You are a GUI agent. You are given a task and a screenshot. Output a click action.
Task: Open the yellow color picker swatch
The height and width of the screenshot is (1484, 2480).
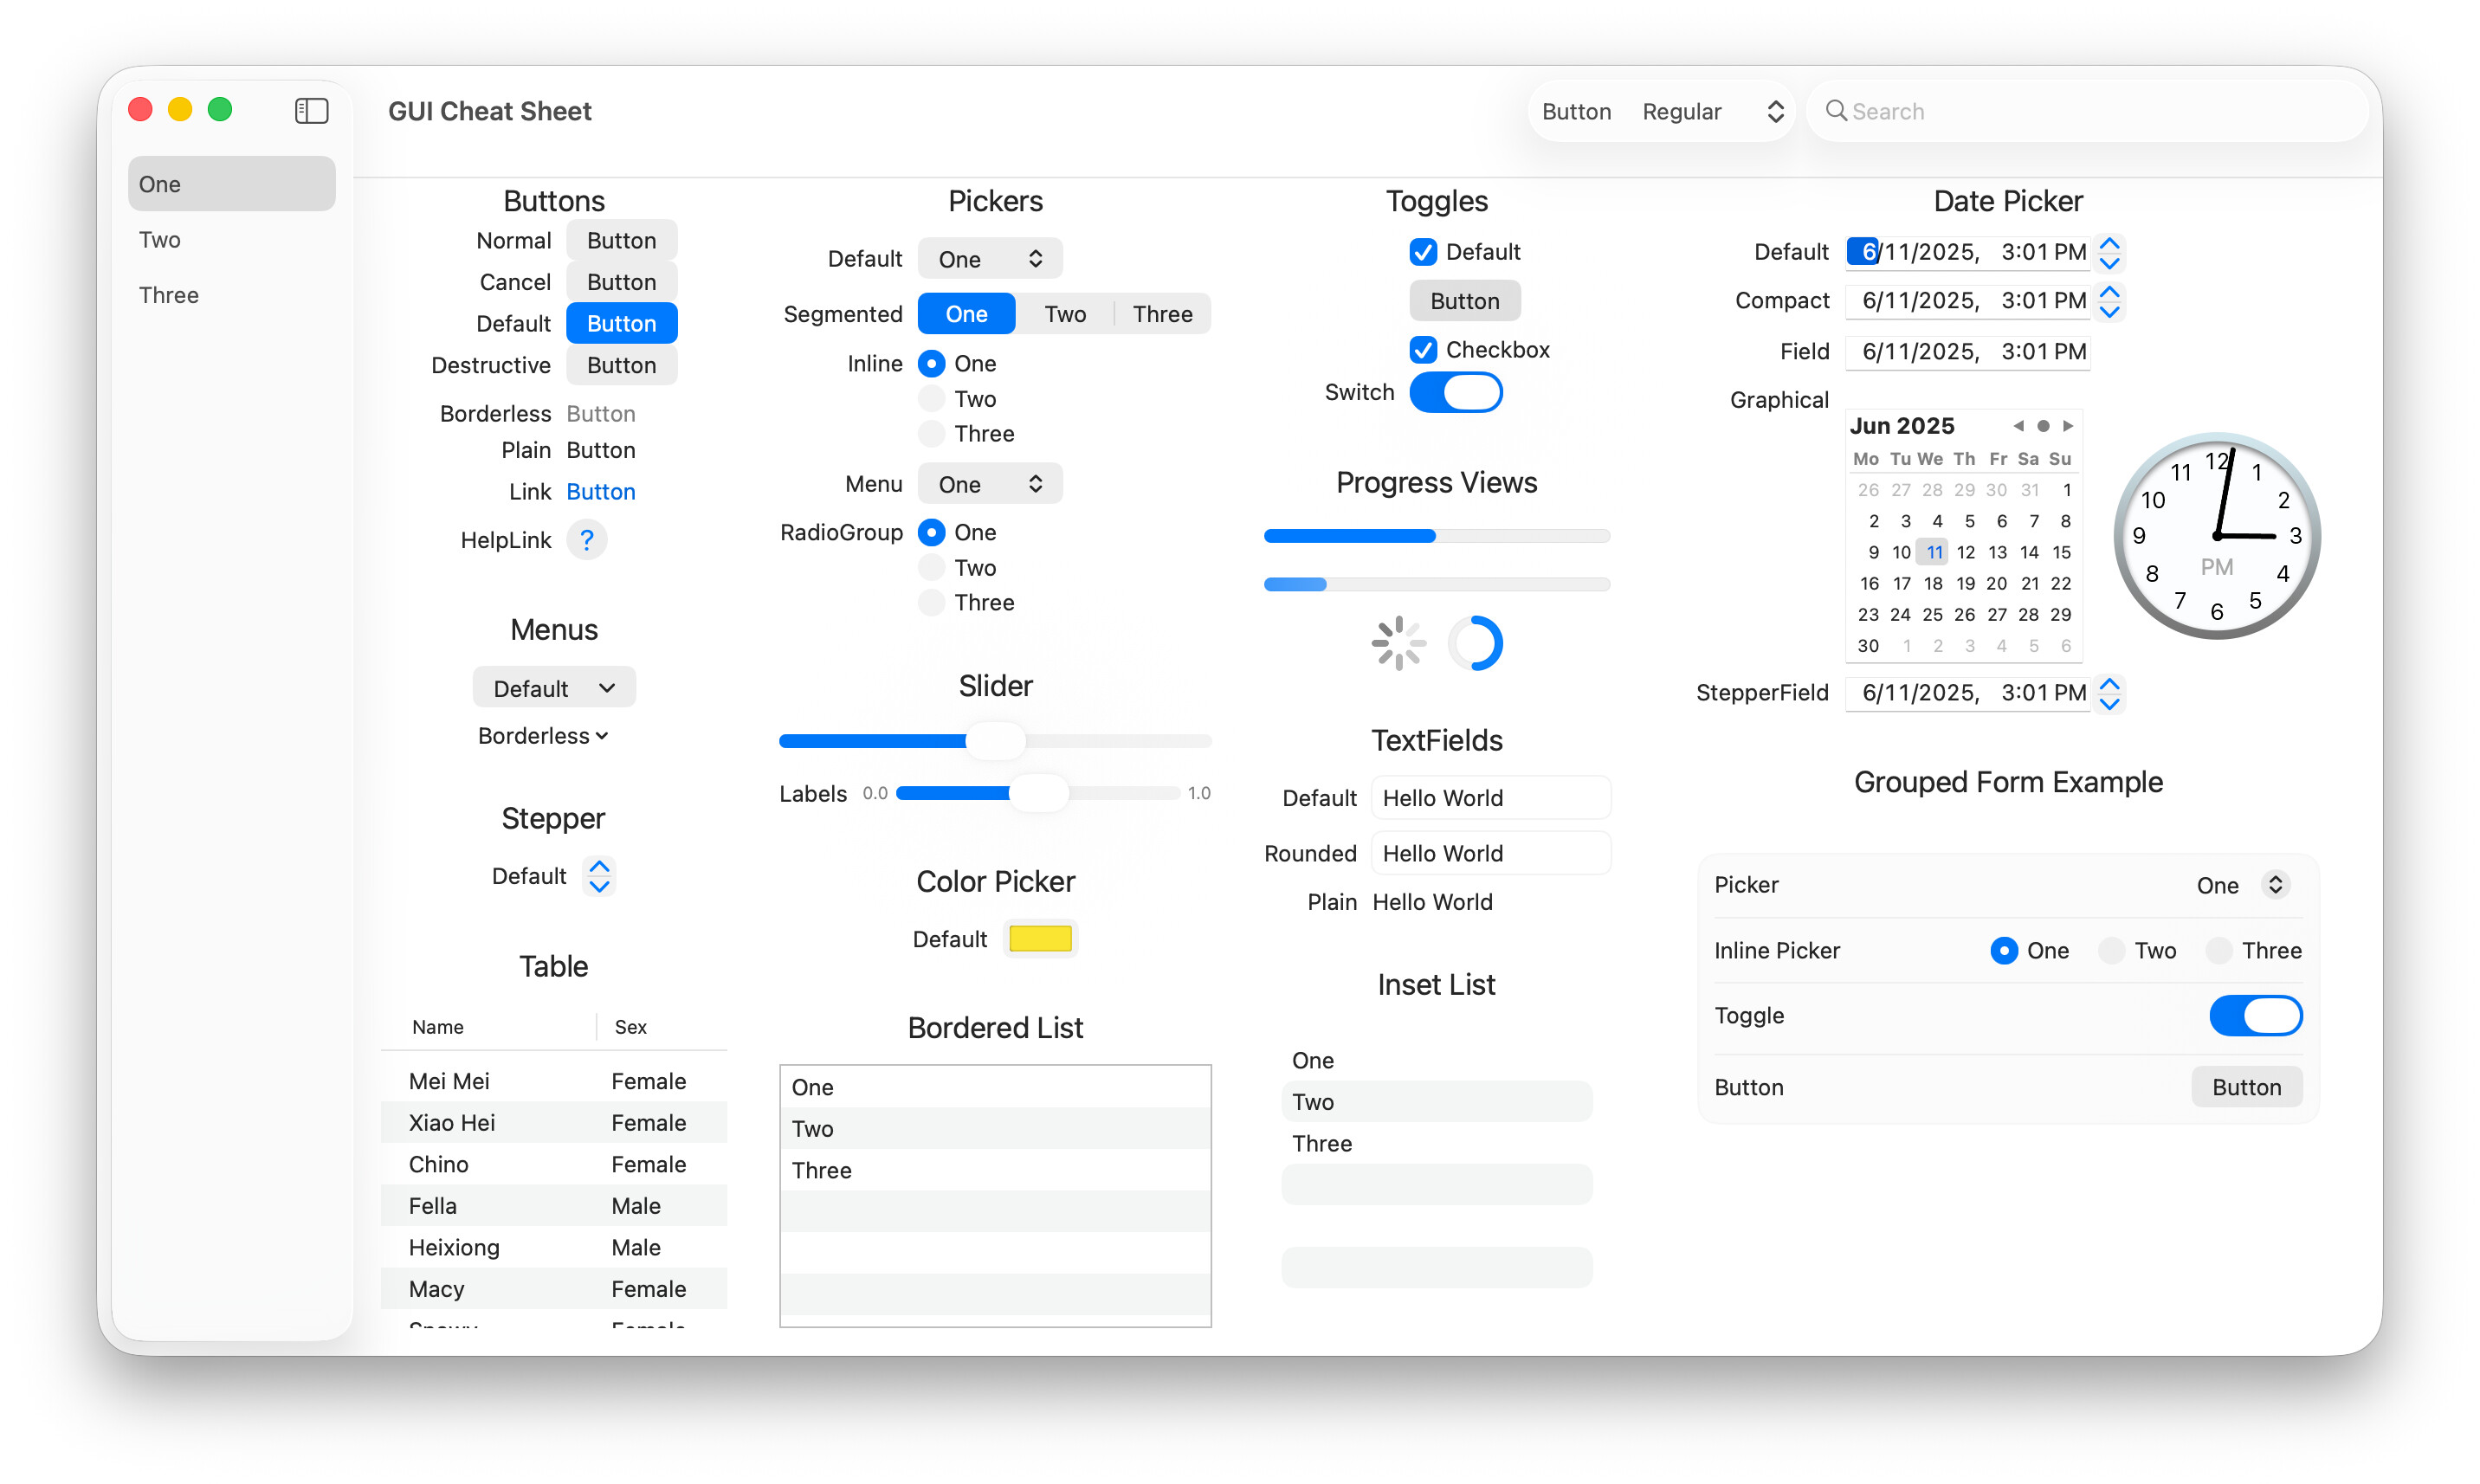pyautogui.click(x=1040, y=939)
